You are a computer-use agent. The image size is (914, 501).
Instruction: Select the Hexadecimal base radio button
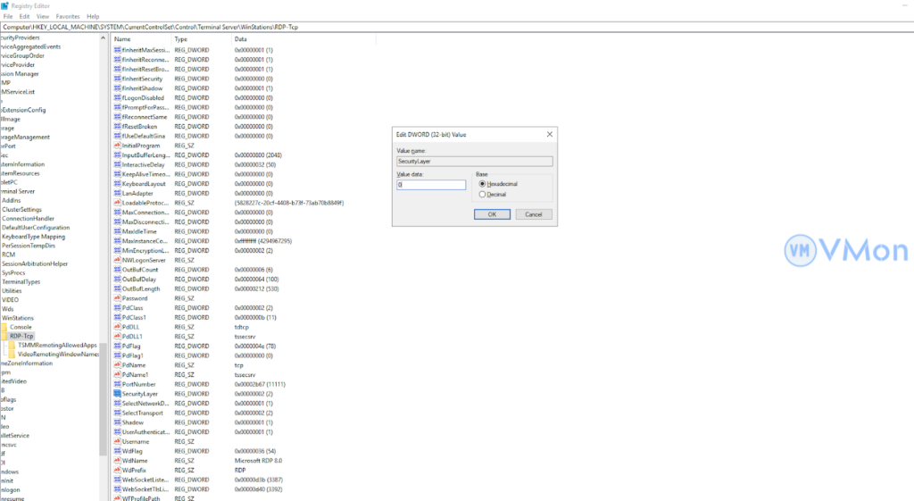pos(483,184)
